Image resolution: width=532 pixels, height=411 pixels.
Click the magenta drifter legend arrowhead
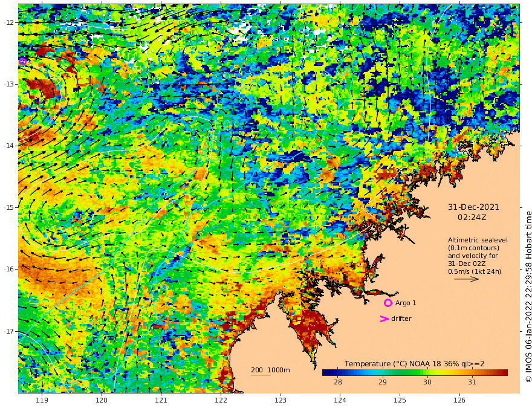coord(384,319)
